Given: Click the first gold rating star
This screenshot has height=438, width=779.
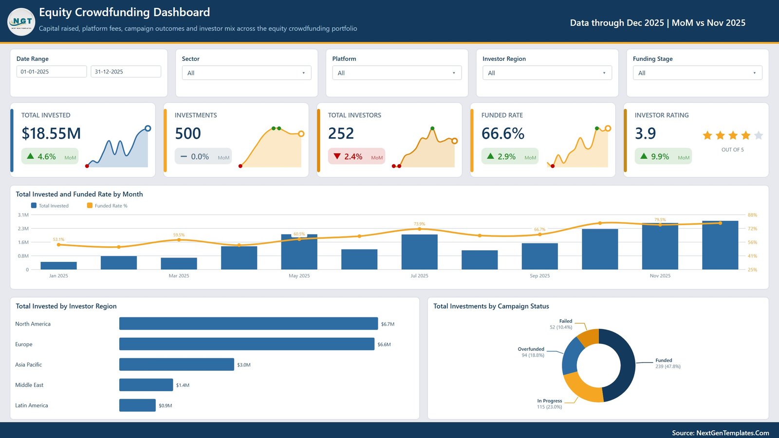Looking at the screenshot, I should coord(707,135).
